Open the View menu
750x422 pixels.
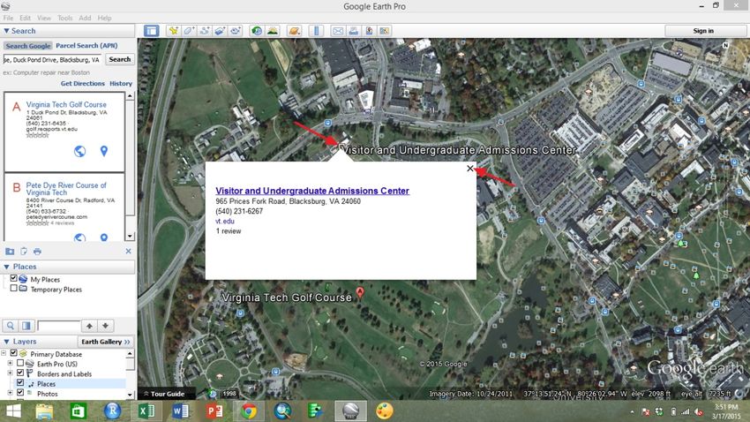click(x=44, y=18)
